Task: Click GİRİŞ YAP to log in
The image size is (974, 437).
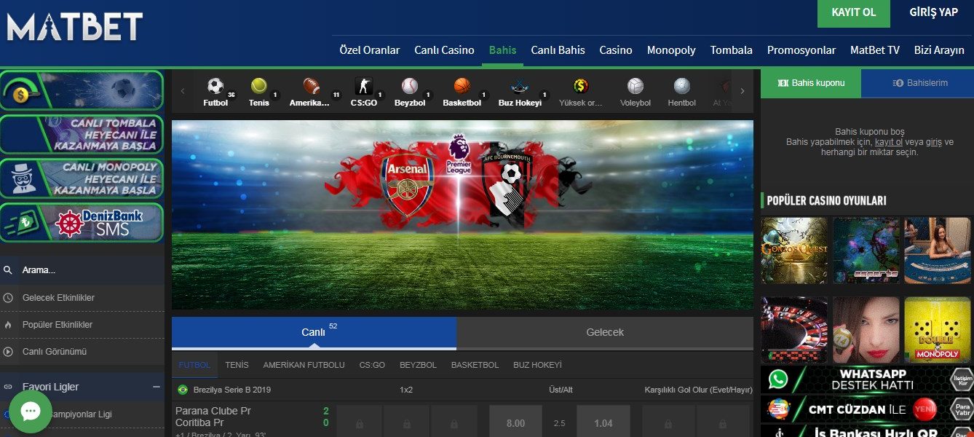Action: [933, 13]
